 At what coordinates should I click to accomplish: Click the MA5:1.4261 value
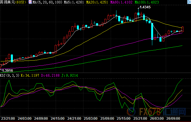74,2
